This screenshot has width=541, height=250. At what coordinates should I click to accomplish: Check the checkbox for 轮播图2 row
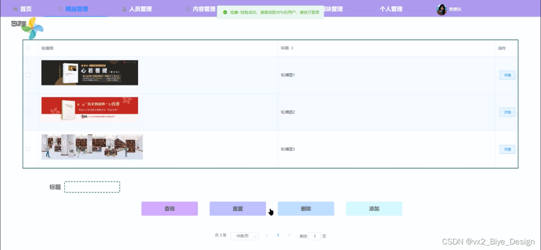click(x=28, y=112)
